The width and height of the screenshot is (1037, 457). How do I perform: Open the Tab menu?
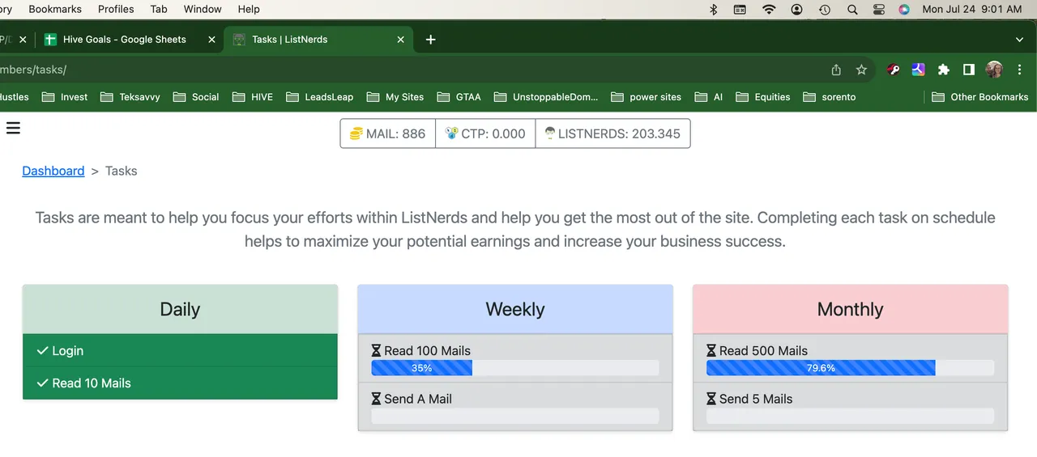click(x=159, y=10)
